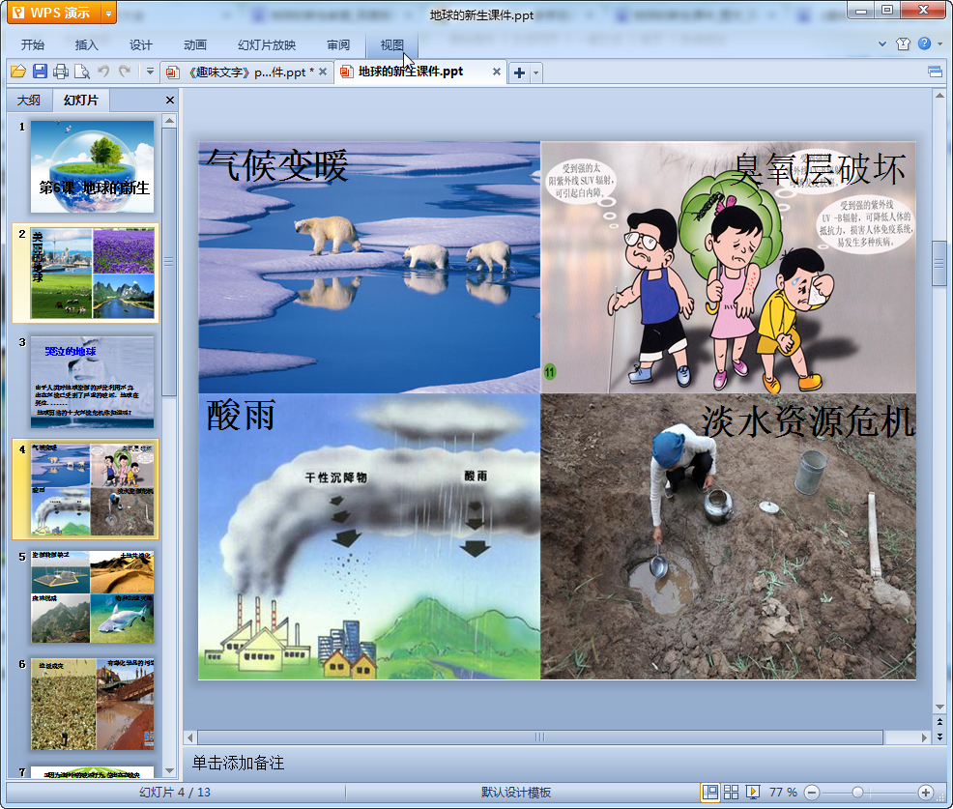Click the new tab plus button

click(x=519, y=72)
